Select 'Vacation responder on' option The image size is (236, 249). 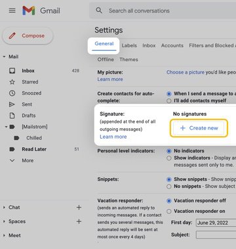169,212
